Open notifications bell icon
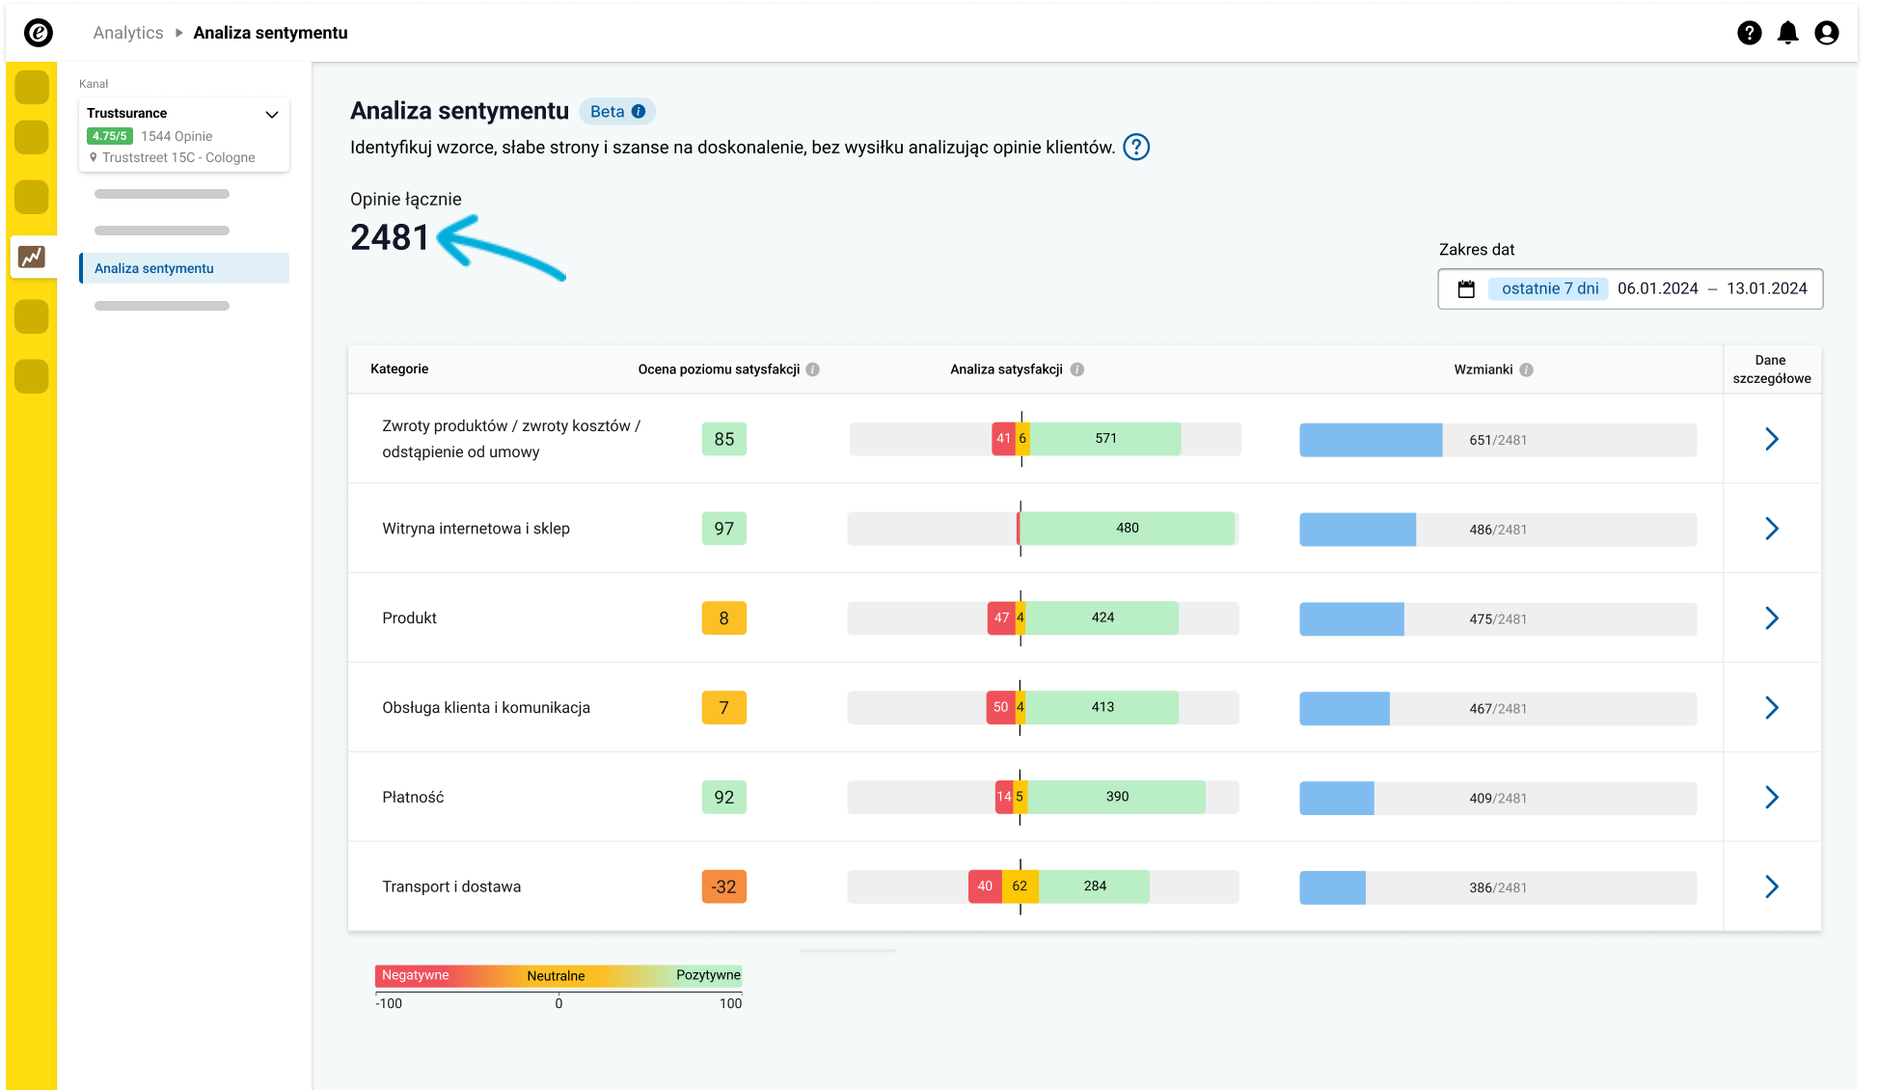 [1787, 33]
